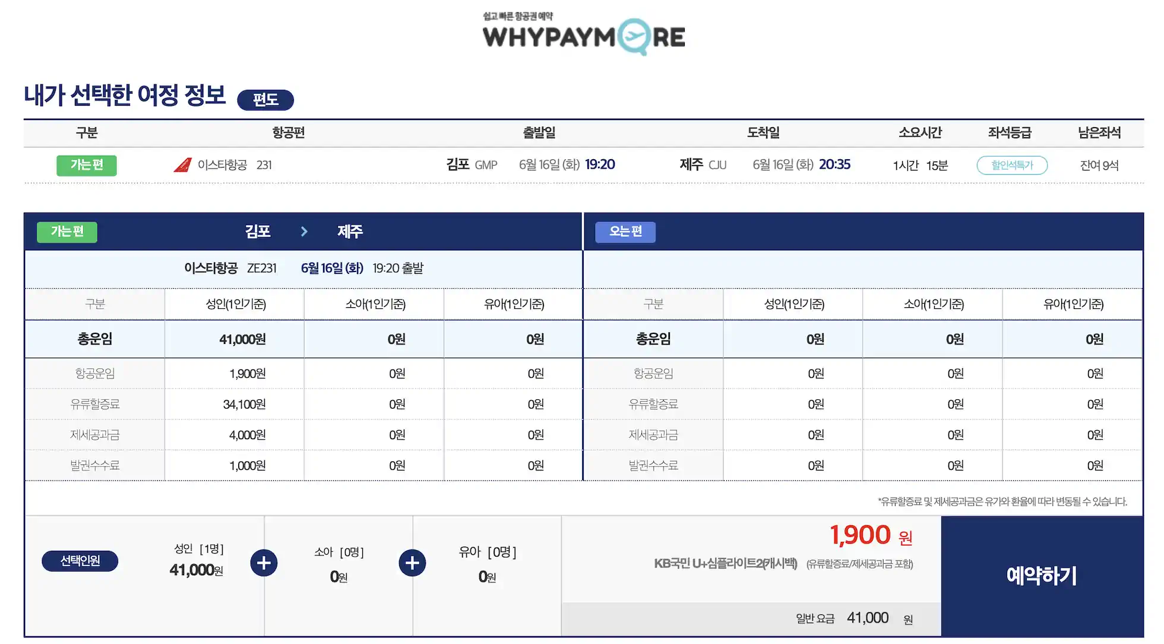Click the 오는 편 return panel label
Screen dimensions: 1164x644
[625, 232]
